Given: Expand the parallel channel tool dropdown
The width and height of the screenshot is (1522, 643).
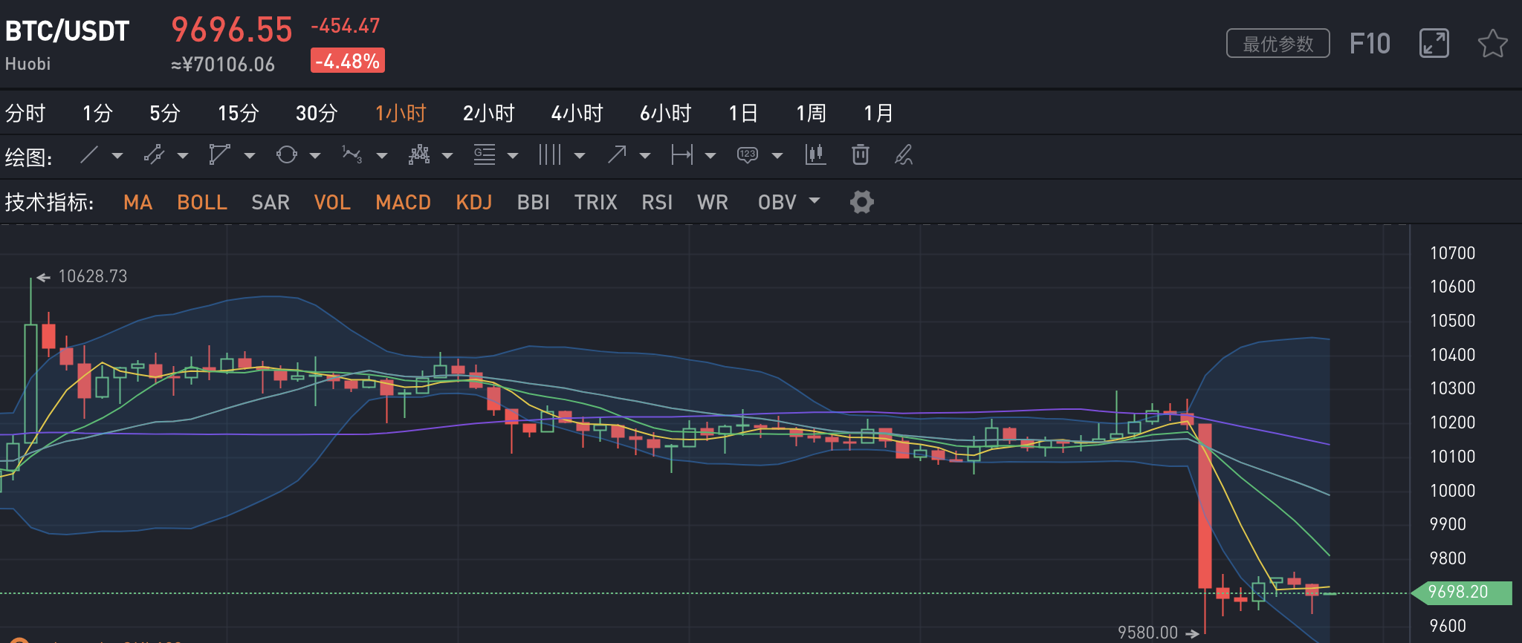Looking at the screenshot, I should coord(183,156).
